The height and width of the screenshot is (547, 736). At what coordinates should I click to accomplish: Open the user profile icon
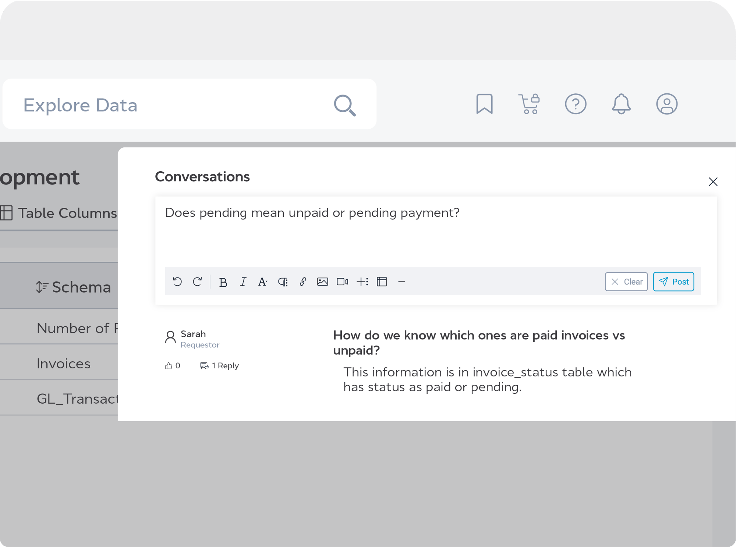(666, 104)
